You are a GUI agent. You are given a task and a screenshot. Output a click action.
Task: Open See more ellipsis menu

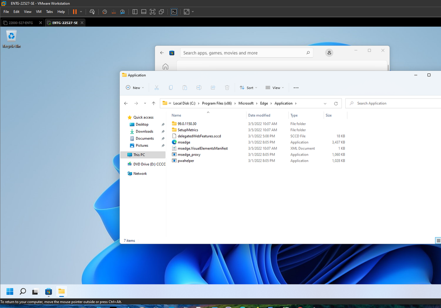tap(296, 88)
